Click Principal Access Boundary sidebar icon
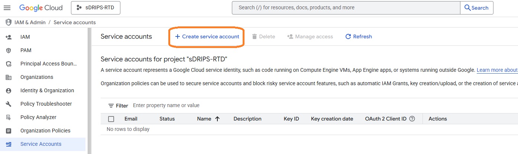Viewport: 518px width, 154px height. [9, 64]
